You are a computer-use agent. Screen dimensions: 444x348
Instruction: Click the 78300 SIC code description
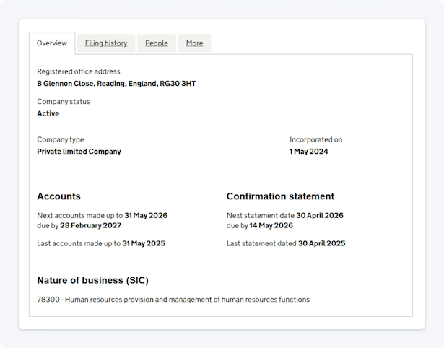173,300
